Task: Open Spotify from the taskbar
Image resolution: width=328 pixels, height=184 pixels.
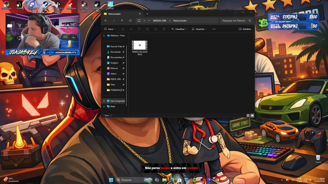Action: [194, 180]
